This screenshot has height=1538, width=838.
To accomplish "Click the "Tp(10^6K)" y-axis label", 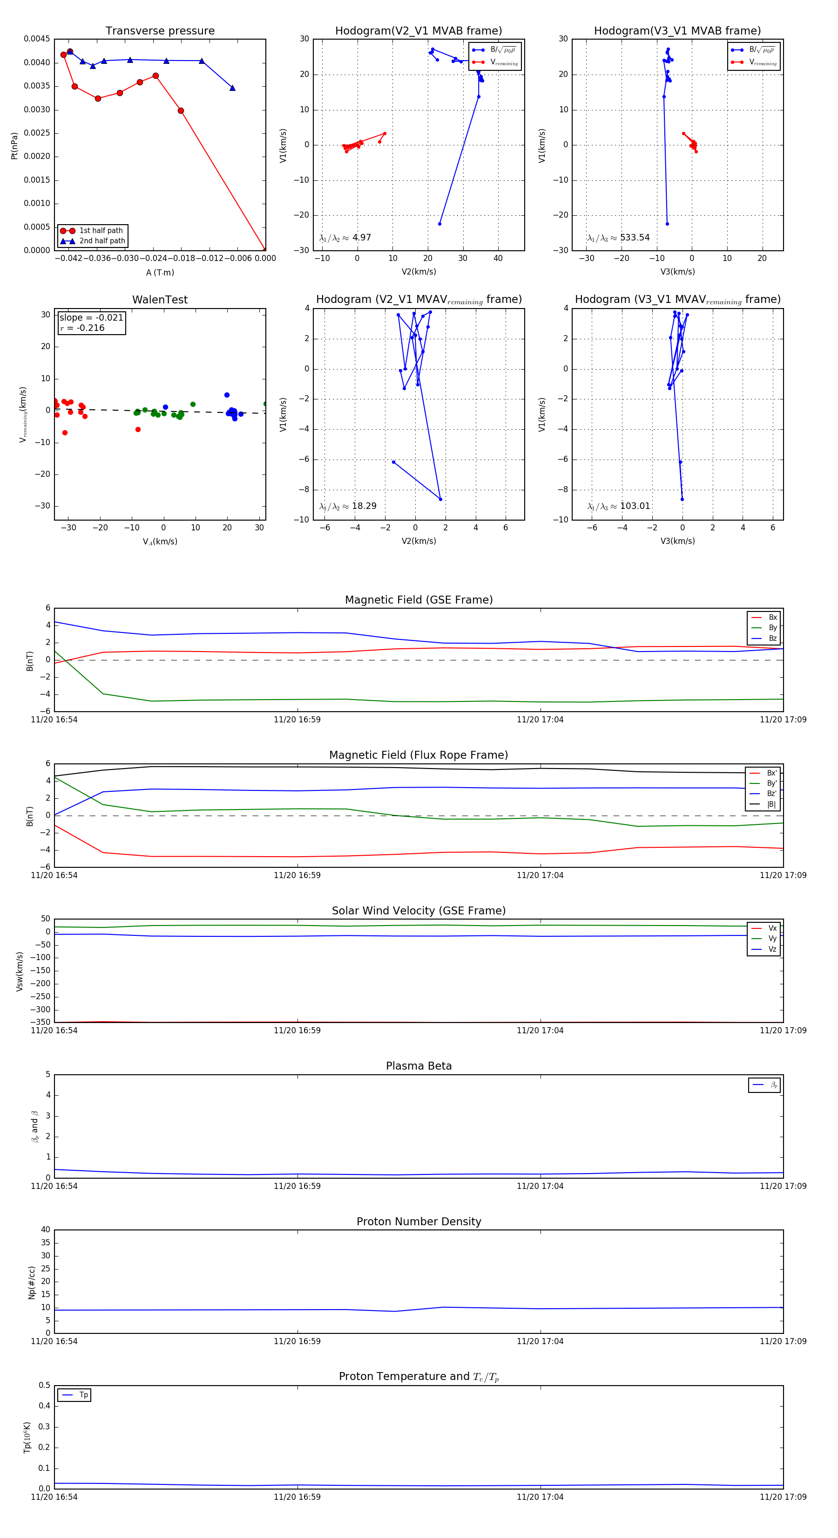I will tap(27, 1438).
